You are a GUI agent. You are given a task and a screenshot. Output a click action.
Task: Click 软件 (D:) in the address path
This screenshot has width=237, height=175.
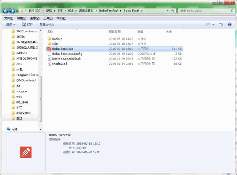point(34,11)
